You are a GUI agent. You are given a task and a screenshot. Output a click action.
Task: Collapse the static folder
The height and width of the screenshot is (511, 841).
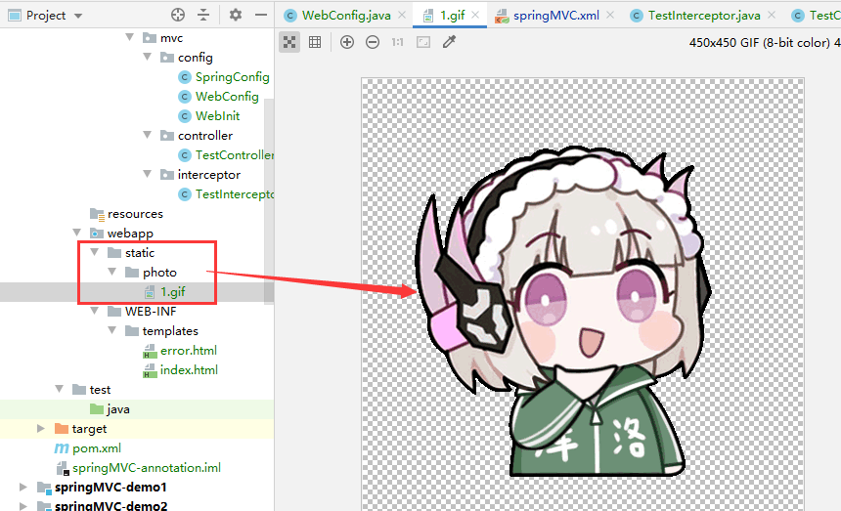coord(95,252)
